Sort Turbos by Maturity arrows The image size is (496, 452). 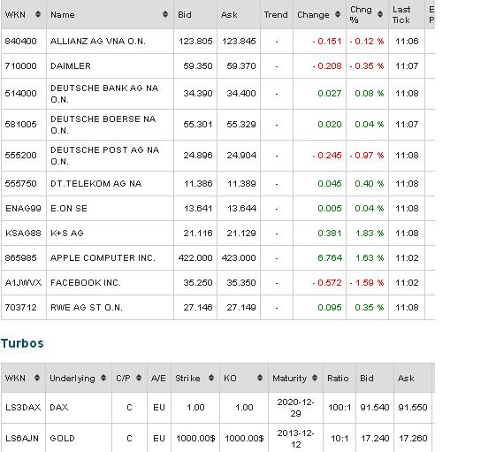point(315,378)
